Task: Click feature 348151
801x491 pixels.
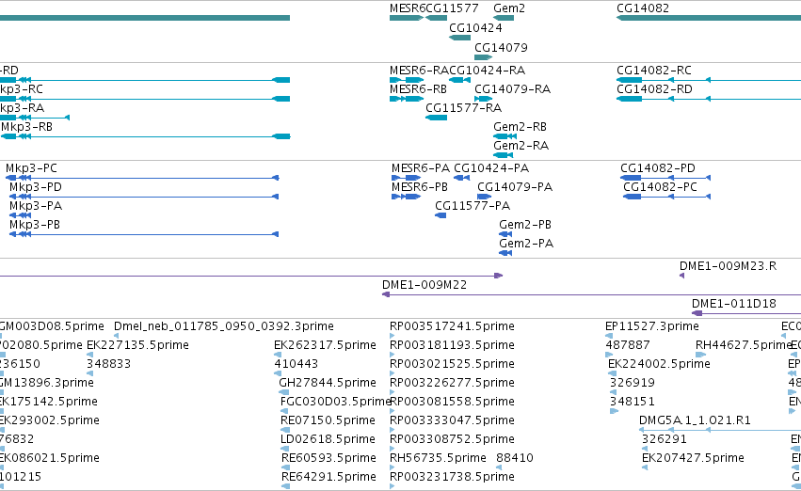Action: click(x=614, y=411)
